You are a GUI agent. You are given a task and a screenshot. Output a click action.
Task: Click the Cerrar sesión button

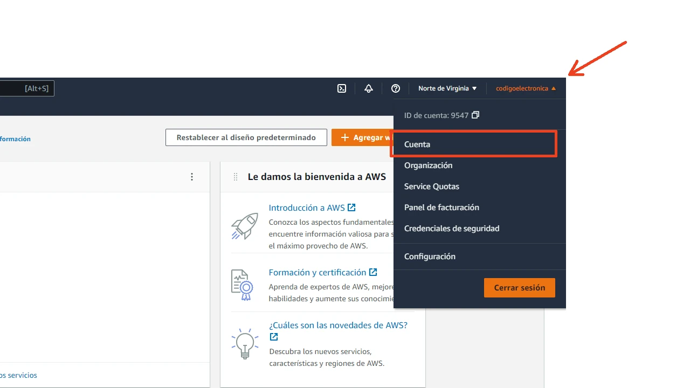tap(520, 288)
